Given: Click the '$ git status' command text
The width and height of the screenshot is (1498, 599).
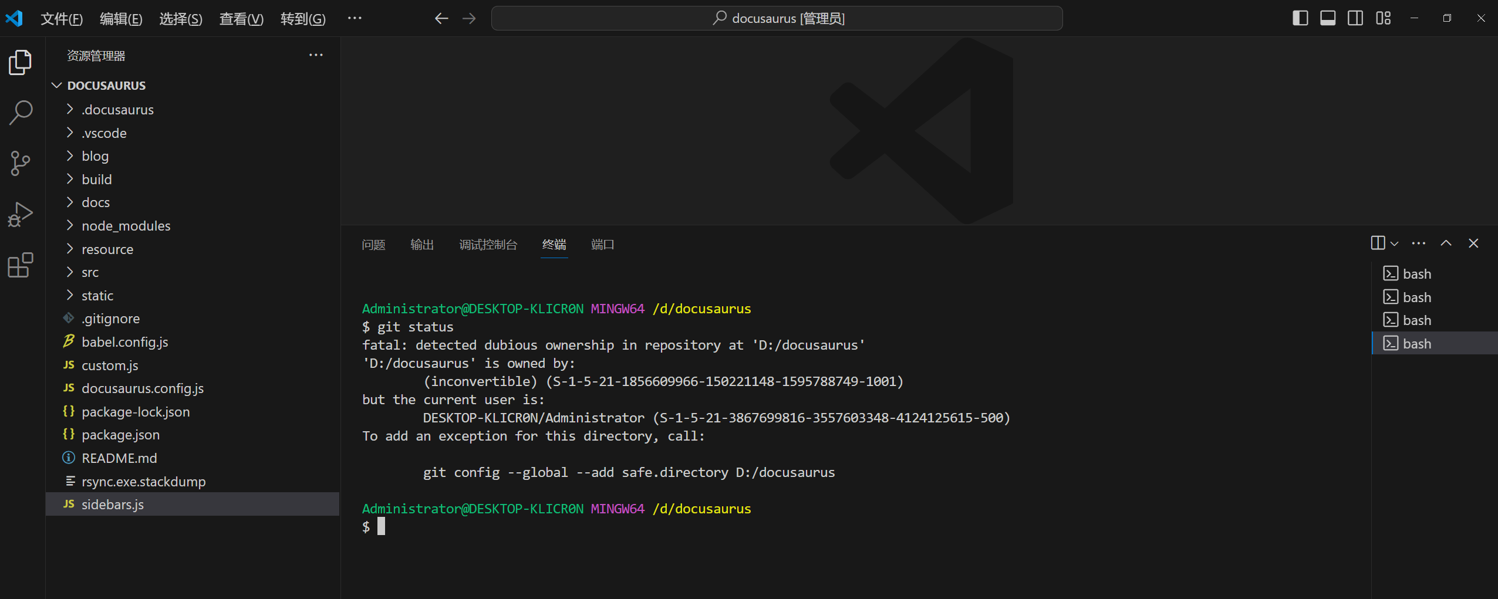Looking at the screenshot, I should [x=408, y=327].
